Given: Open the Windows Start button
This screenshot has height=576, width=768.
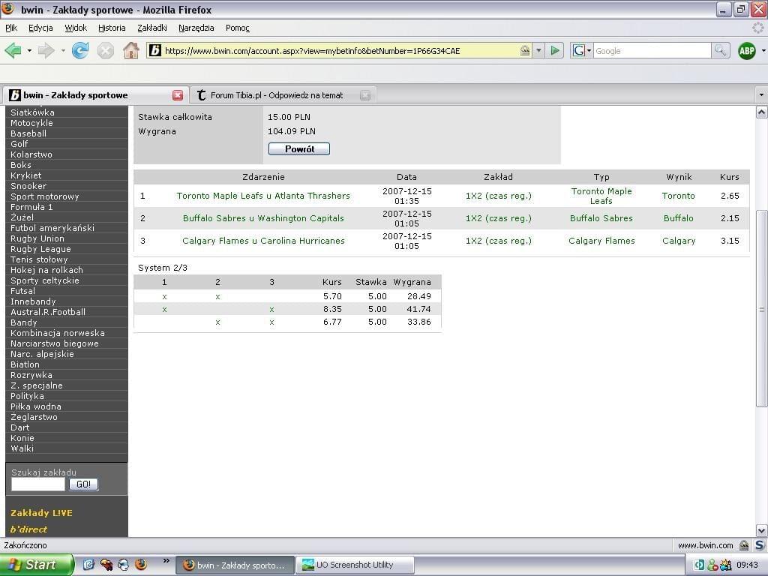Looking at the screenshot, I should tap(37, 565).
